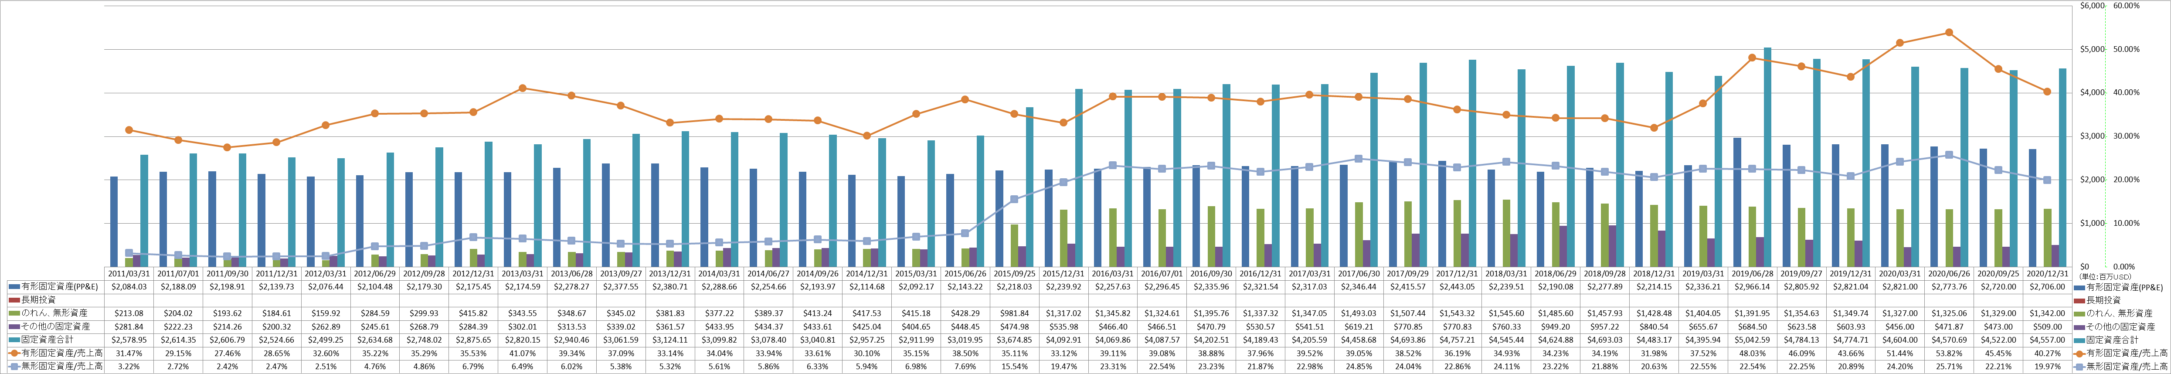Click the $1,545.60 cell

[1506, 313]
